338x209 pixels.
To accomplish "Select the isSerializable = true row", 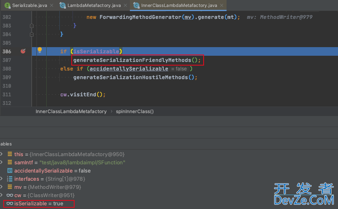I will [x=169, y=203].
